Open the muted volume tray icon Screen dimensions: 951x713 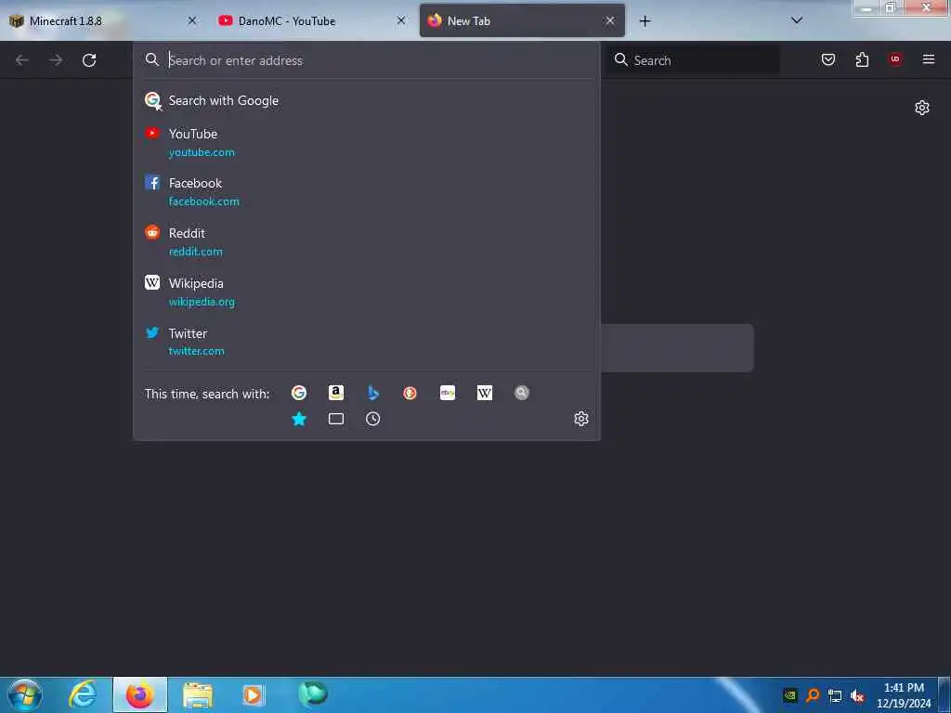857,695
